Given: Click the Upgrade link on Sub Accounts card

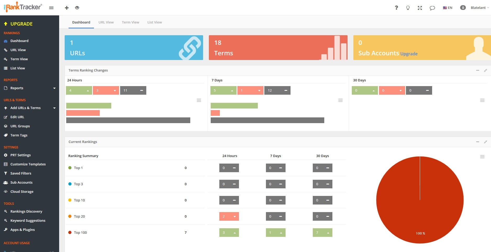Looking at the screenshot, I should [x=409, y=54].
